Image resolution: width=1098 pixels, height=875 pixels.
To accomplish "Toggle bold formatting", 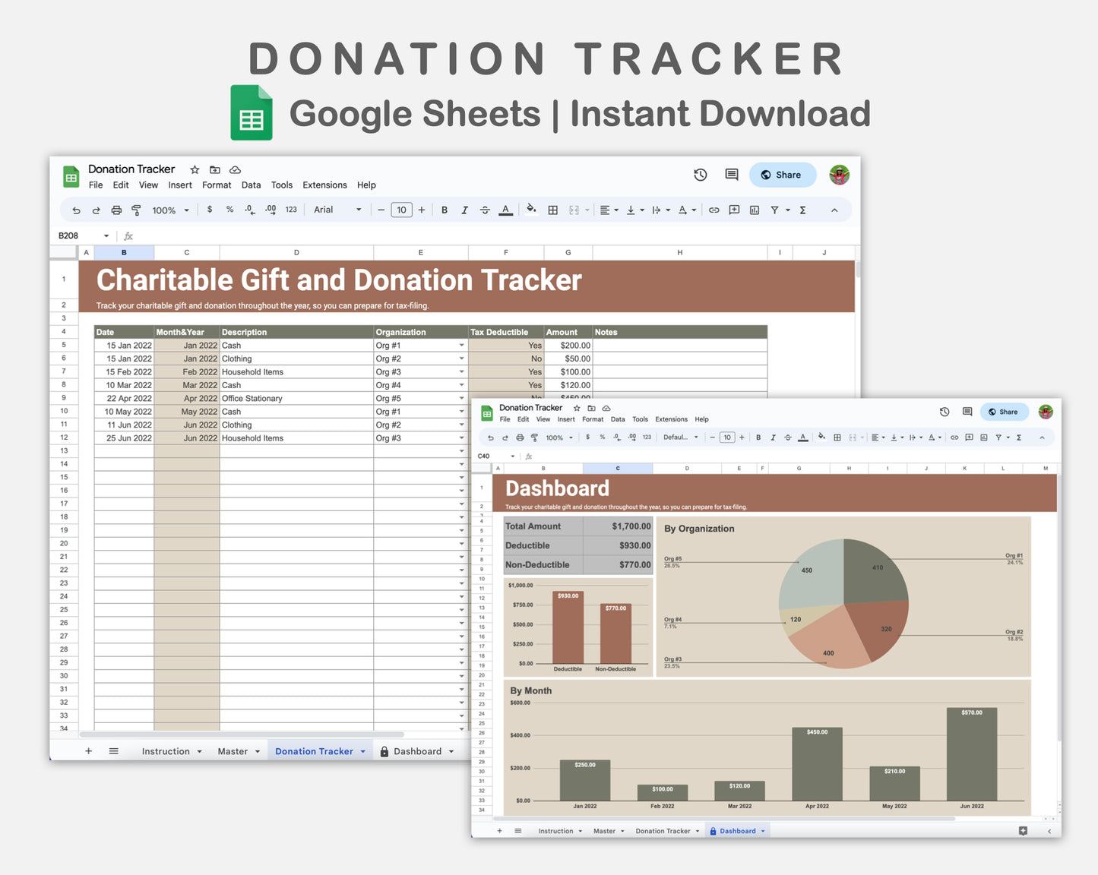I will tap(445, 210).
